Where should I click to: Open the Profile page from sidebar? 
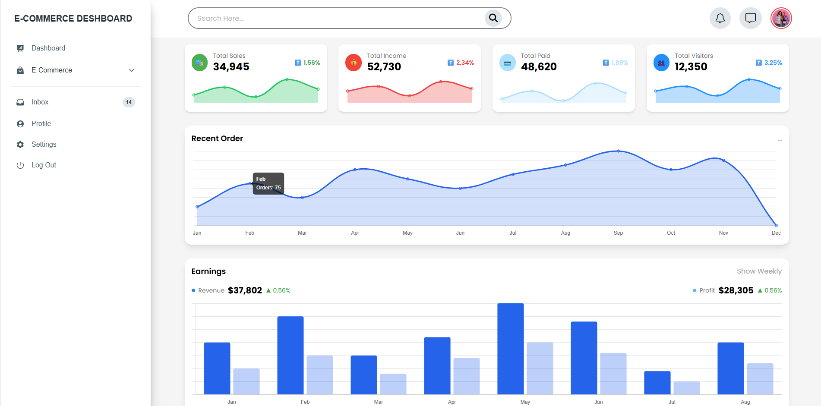(x=41, y=123)
